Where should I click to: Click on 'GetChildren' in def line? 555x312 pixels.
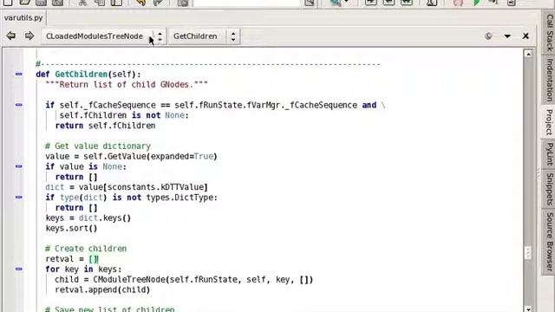pyautogui.click(x=82, y=75)
